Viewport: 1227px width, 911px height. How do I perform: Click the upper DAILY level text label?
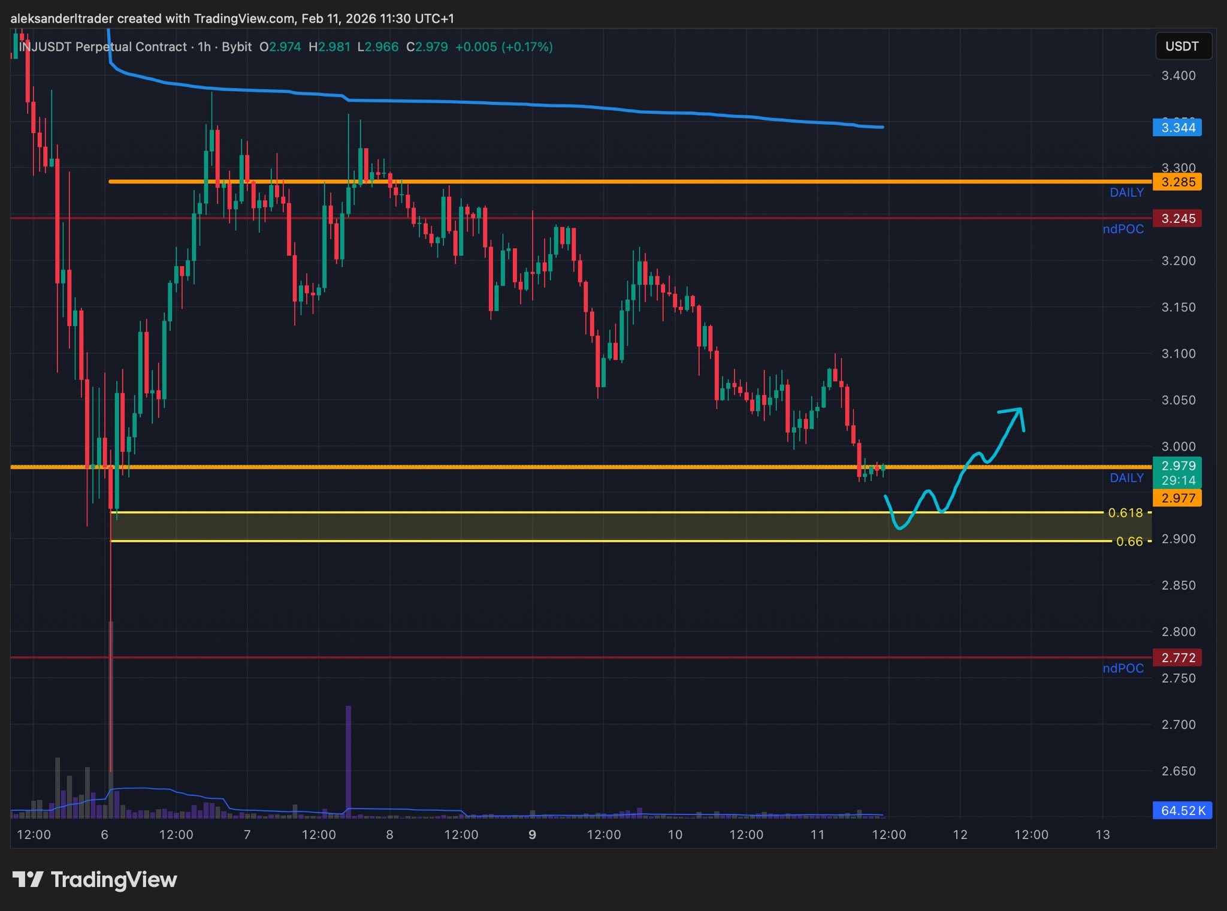(1126, 193)
